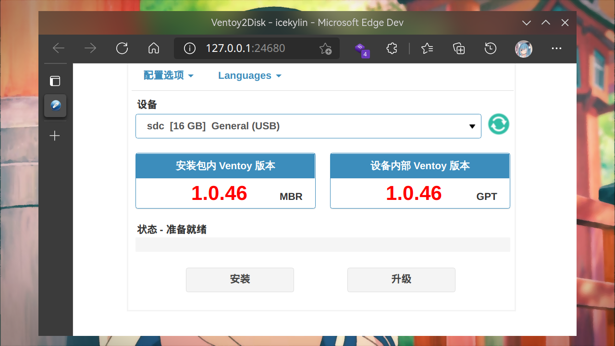Click the 安装 install button
Image resolution: width=615 pixels, height=346 pixels.
(240, 280)
